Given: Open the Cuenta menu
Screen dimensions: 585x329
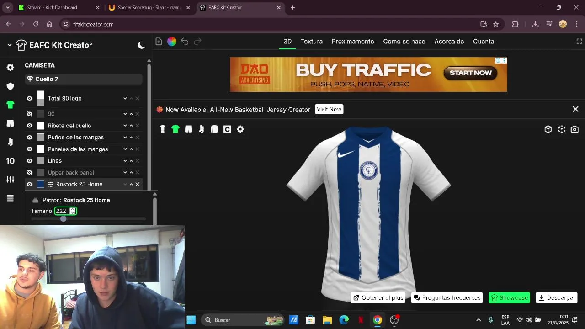Looking at the screenshot, I should click(x=484, y=42).
